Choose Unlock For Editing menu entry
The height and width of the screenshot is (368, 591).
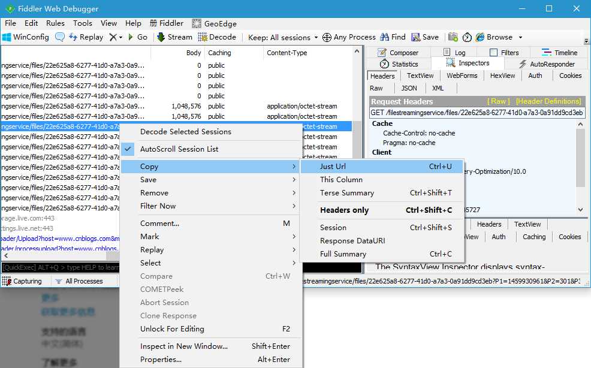pyautogui.click(x=211, y=329)
